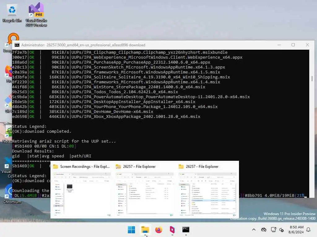Select the rightmost 26257 File Explorer preview
The width and height of the screenshot is (317, 237).
pyautogui.click(x=208, y=194)
